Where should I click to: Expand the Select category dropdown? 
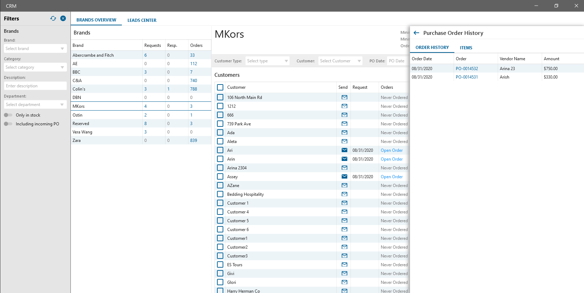coord(35,67)
